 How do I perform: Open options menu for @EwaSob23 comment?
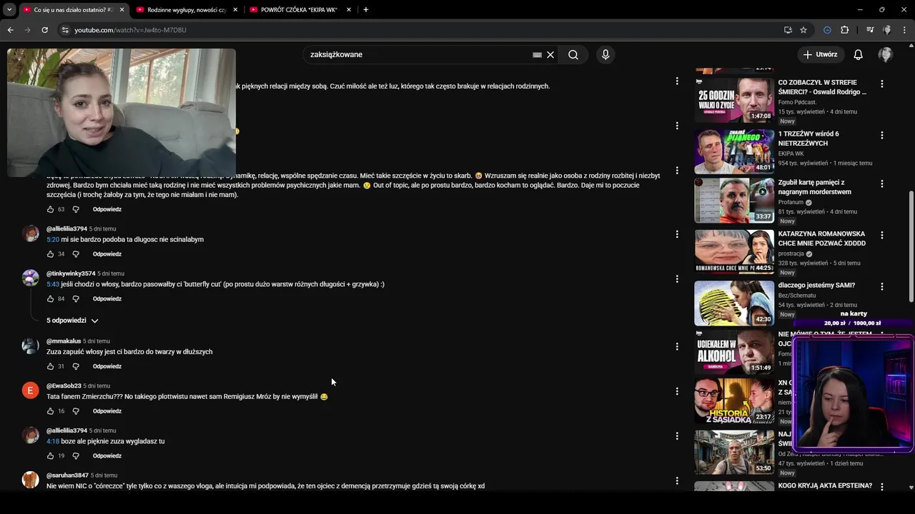click(x=677, y=391)
